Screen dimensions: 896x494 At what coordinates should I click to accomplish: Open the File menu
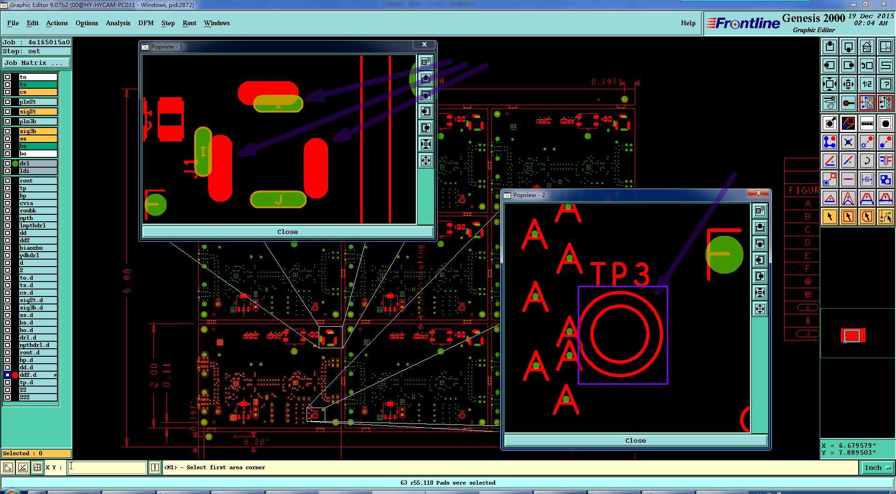[13, 23]
